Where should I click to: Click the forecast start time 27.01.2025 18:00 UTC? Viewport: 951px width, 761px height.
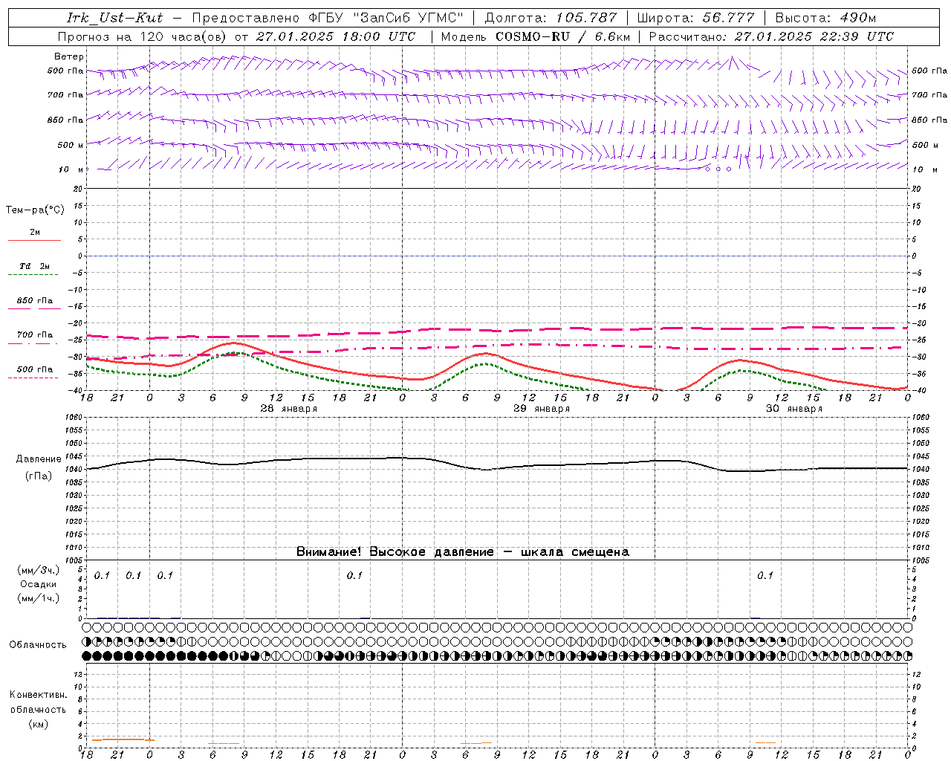(336, 36)
